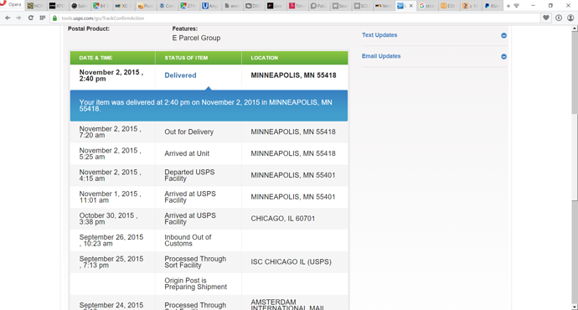Switch to the Google search tab

click(426, 6)
